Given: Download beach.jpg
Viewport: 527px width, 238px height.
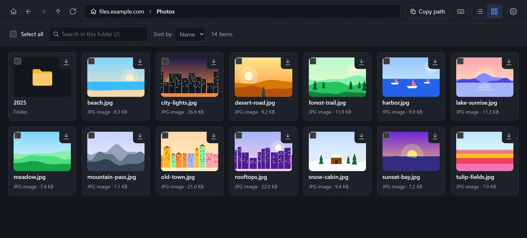Looking at the screenshot, I should [x=140, y=62].
